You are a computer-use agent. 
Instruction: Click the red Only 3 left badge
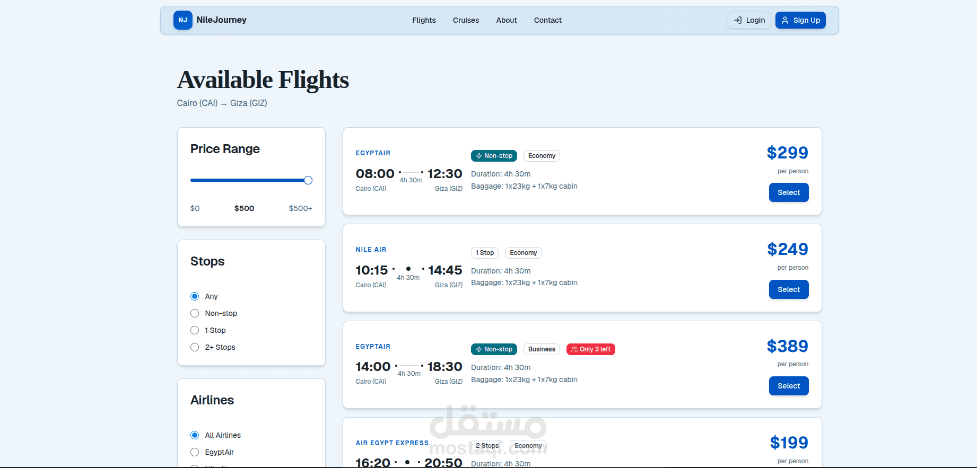[x=590, y=349]
